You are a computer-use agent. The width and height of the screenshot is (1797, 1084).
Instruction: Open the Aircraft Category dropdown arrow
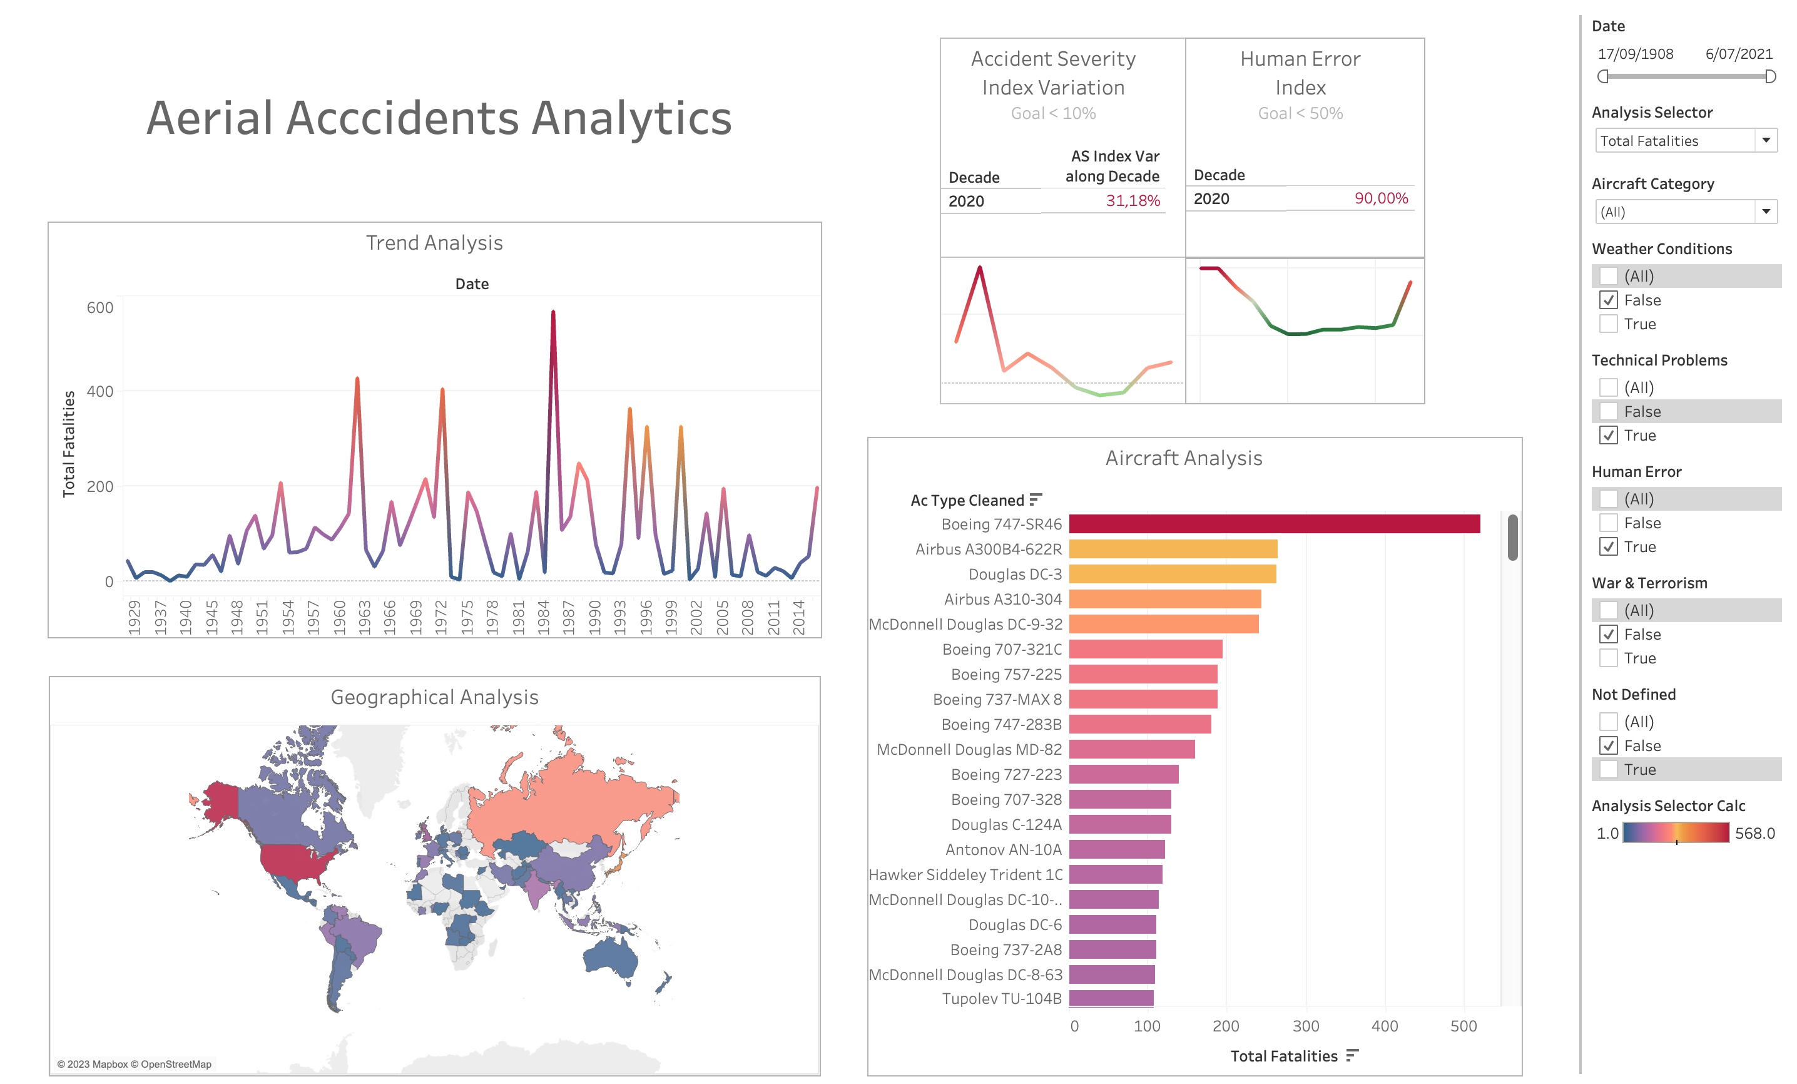pos(1766,212)
